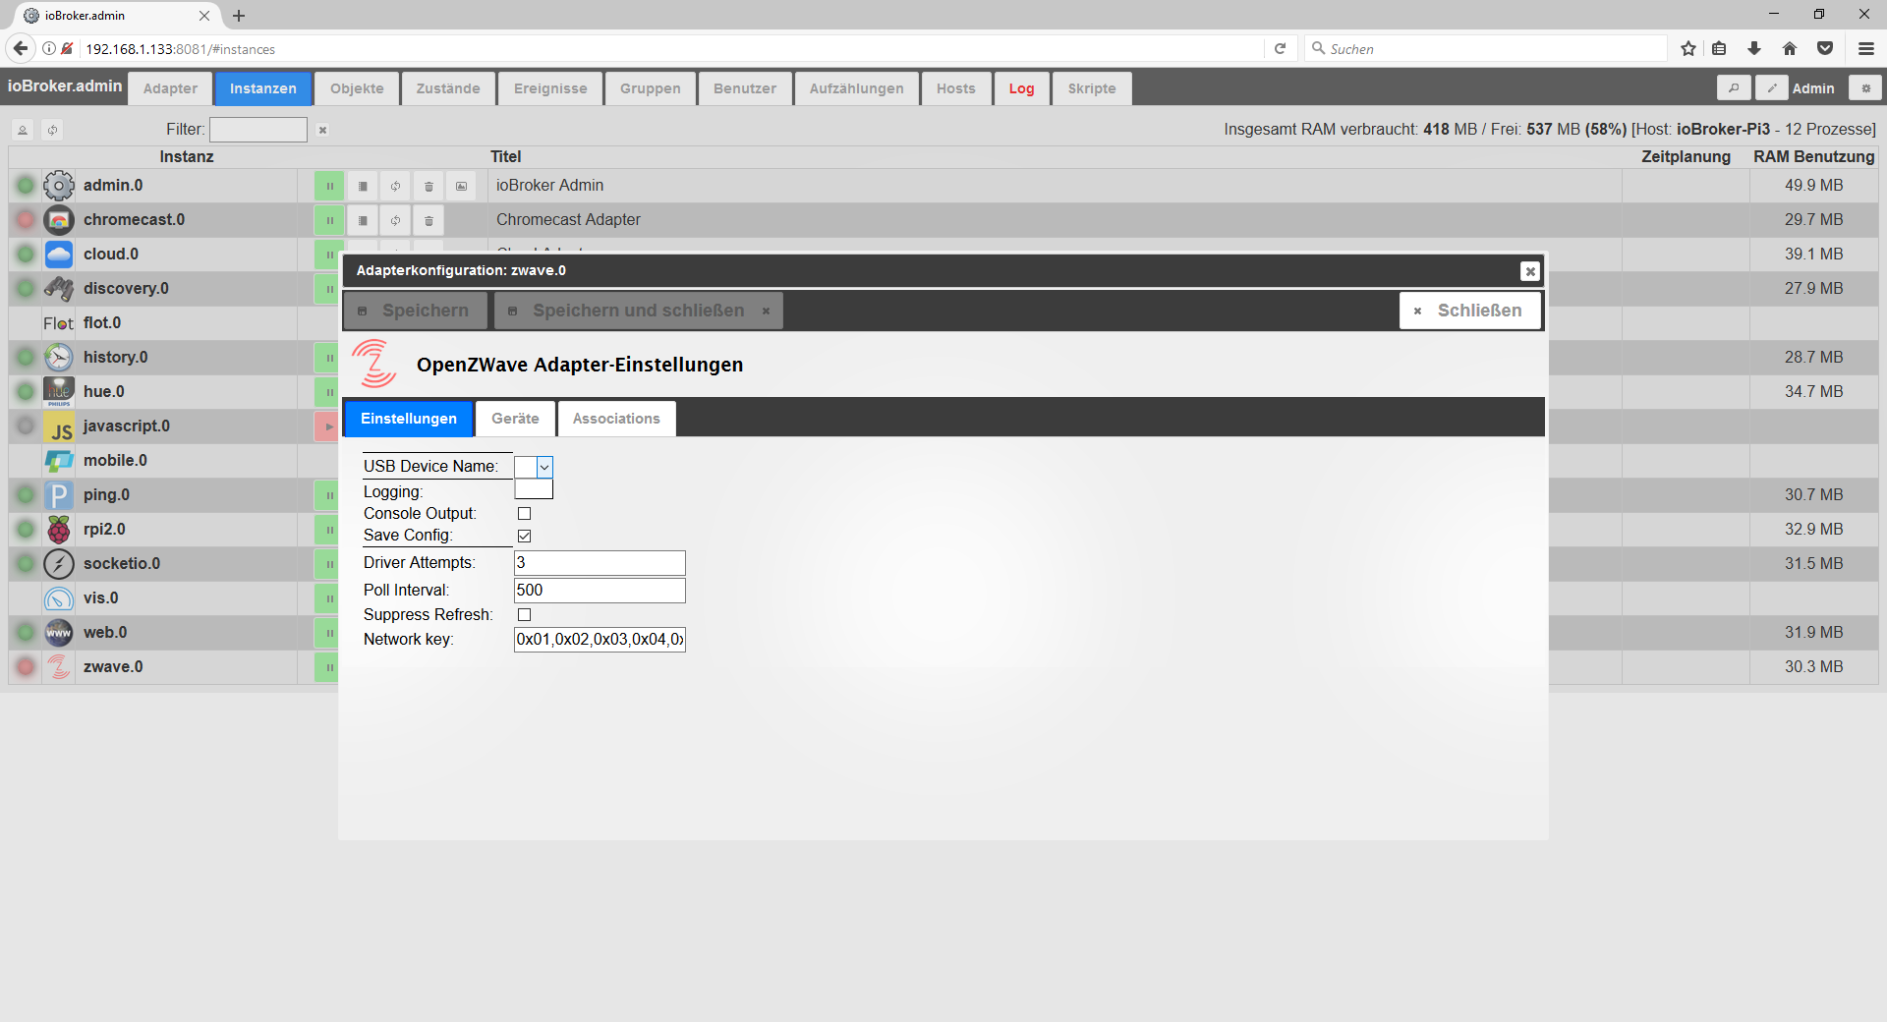Open admin.0 configuration with the list icon
The width and height of the screenshot is (1887, 1022).
(x=363, y=186)
